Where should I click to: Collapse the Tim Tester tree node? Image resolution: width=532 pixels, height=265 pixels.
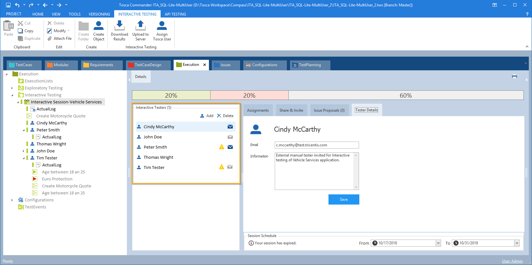[x=24, y=158]
